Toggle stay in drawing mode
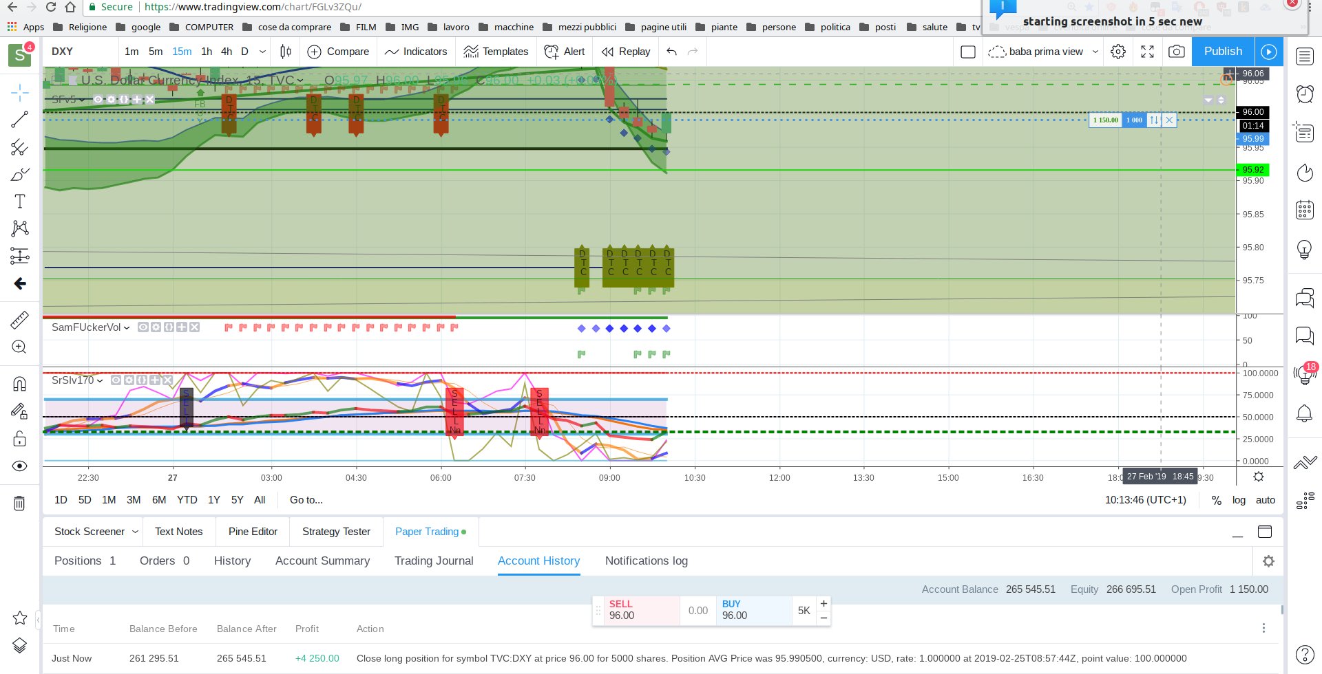The width and height of the screenshot is (1322, 674). [19, 411]
